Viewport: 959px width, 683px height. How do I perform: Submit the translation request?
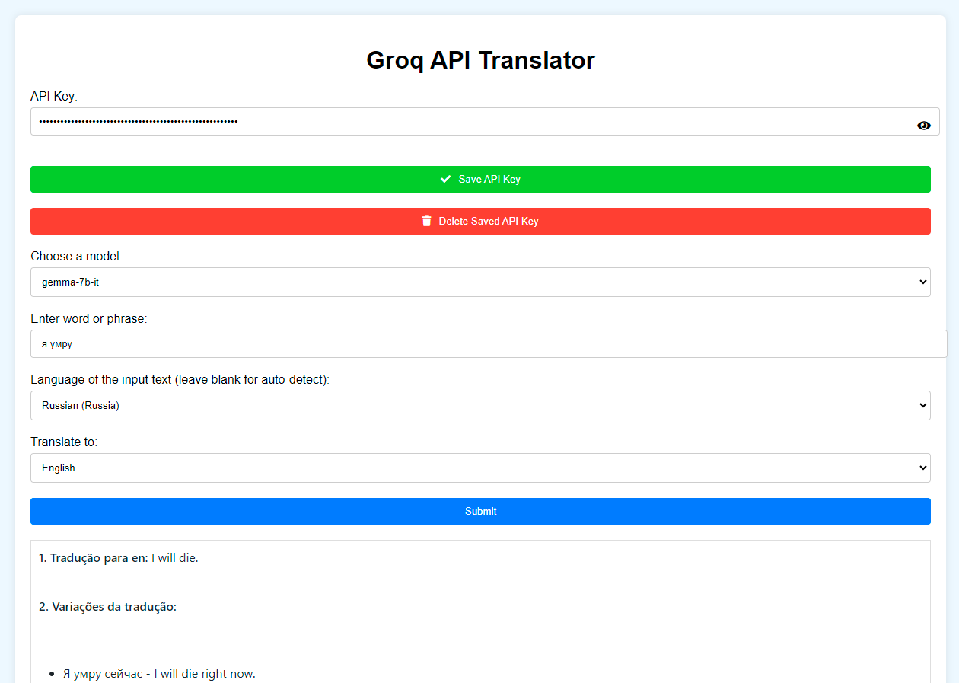click(x=480, y=511)
